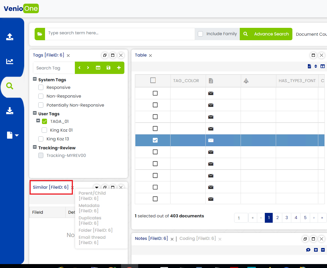This screenshot has width=327, height=268.
Task: Close the Coding [FileID: 6] tab
Action: click(x=220, y=239)
